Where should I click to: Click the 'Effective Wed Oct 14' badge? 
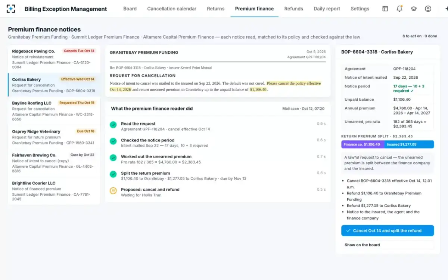pos(78,79)
